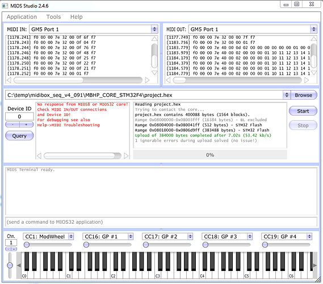This screenshot has width=323, height=284.
Task: Maximize the MIOS Studio window
Action: click(x=297, y=5)
